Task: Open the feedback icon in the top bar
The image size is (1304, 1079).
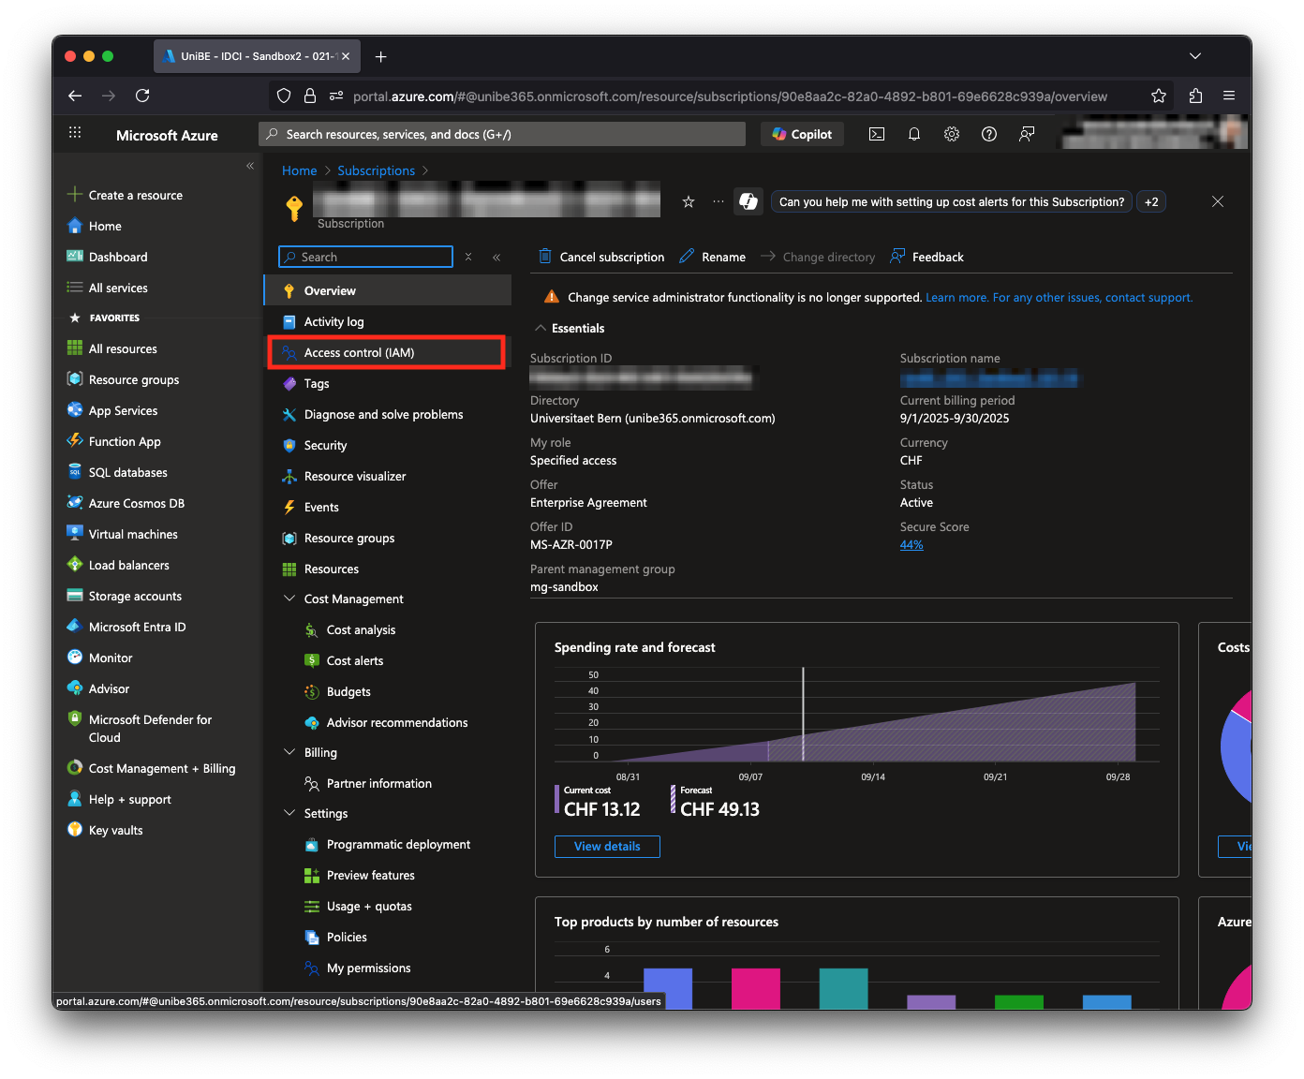Action: click(1027, 134)
